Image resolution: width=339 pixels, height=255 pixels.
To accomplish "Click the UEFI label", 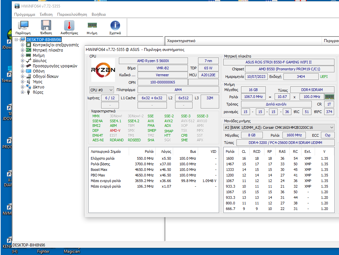I will click(x=324, y=77).
